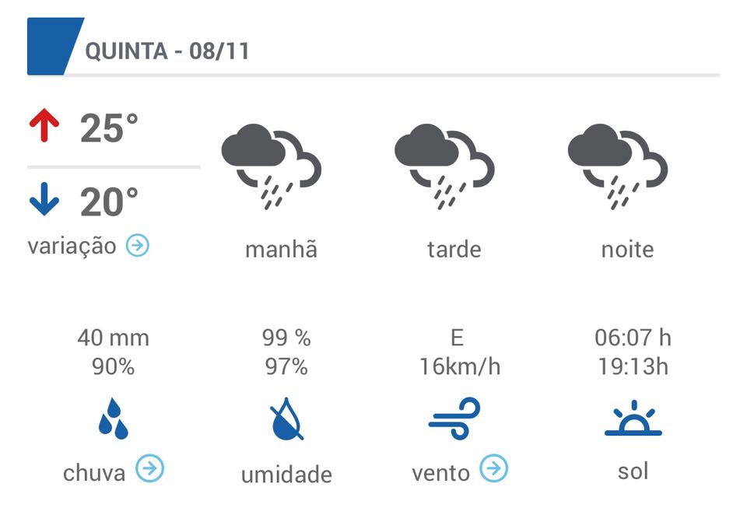The width and height of the screenshot is (747, 515).
Task: Click the 25° maximum temperature value
Action: point(109,128)
